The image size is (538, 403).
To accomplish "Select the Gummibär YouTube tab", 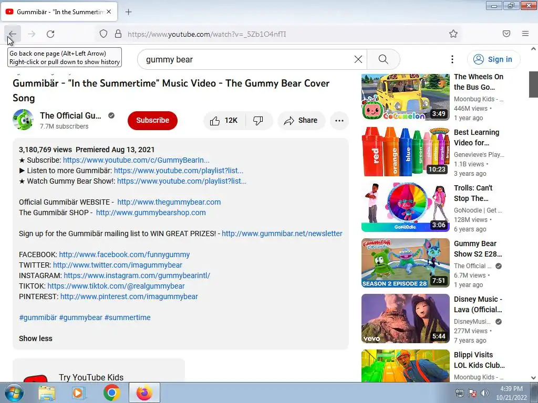I will (59, 12).
